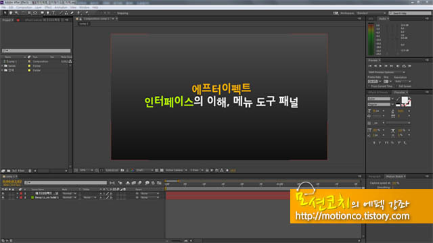The image size is (433, 243).
Task: Click the Project panel trash icon
Action: (x=30, y=171)
